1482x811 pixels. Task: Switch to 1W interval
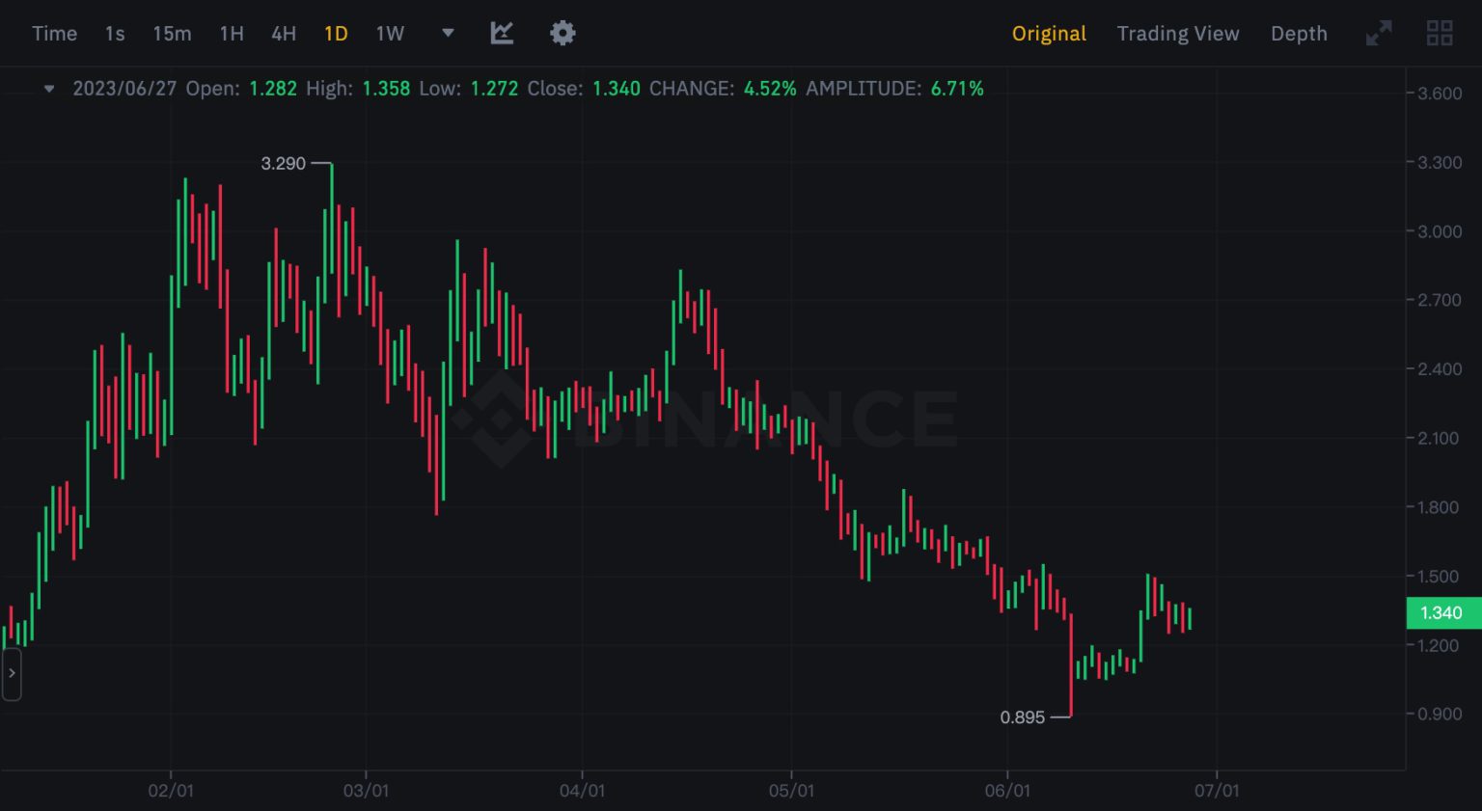390,34
